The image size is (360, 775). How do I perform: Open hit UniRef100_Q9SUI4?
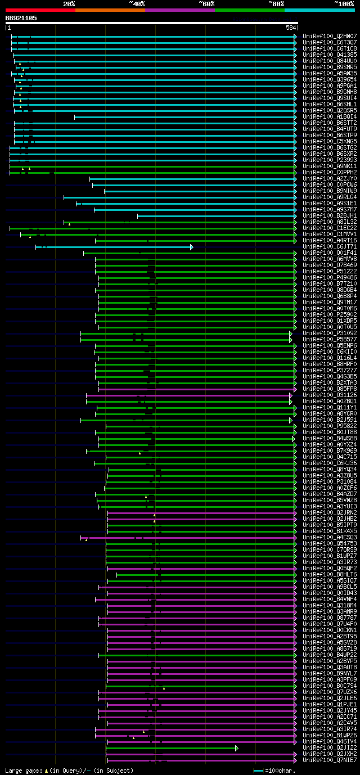click(330, 98)
